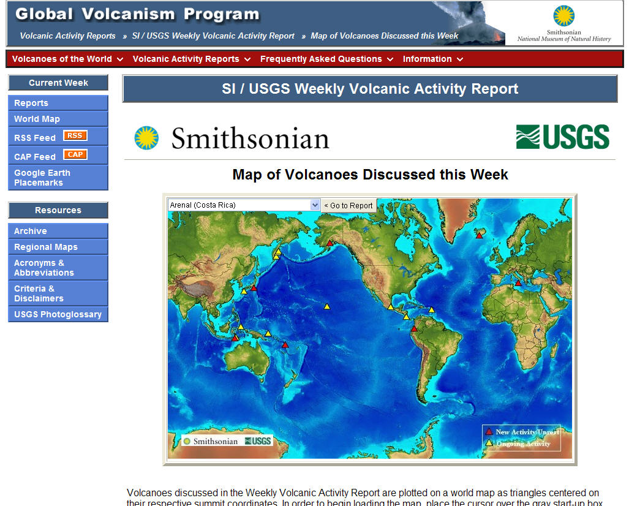Screen dimensions: 629x506
Task: Click the Smithsonian sunburst logo in the header
Action: tap(563, 16)
